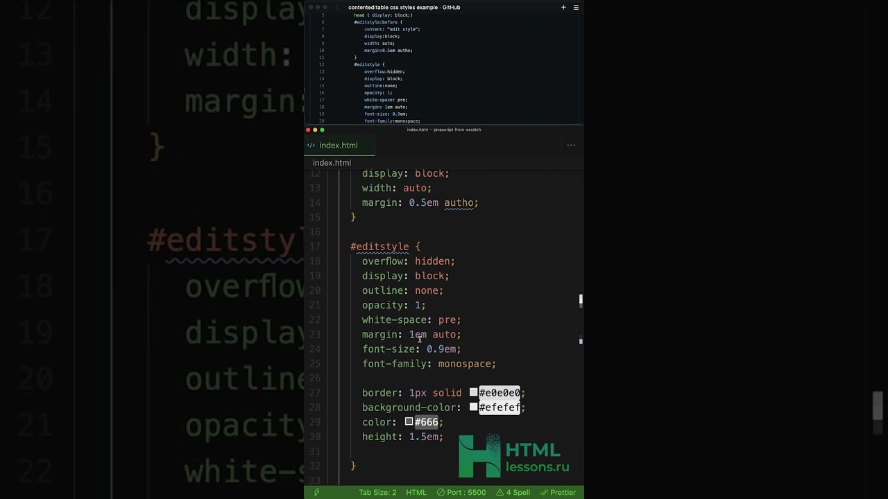Viewport: 888px width, 499px height.
Task: Click the Port : 5500 Live Server button
Action: (x=461, y=492)
